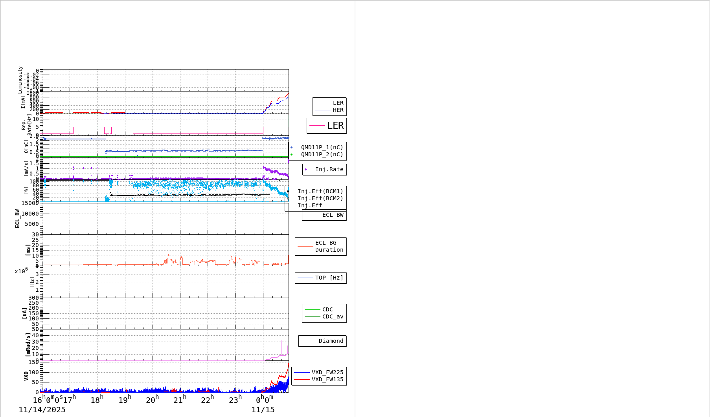
Task: Click the CDC_av legend entry
Action: click(324, 317)
